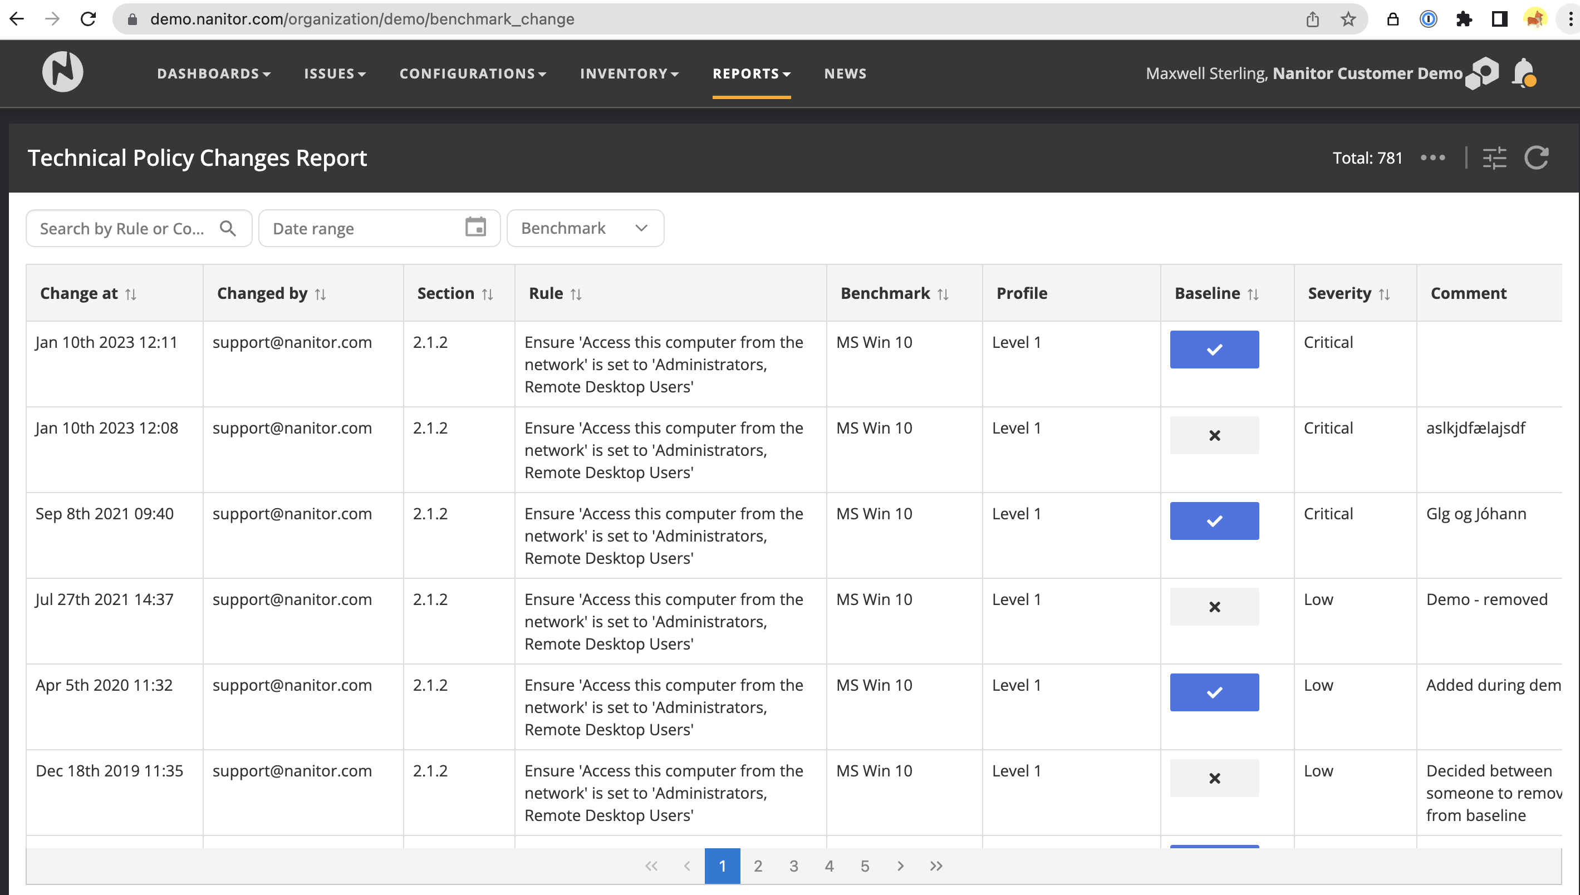Screen dimensions: 1580x895
Task: Open the Benchmark filter dropdown
Action: [584, 228]
